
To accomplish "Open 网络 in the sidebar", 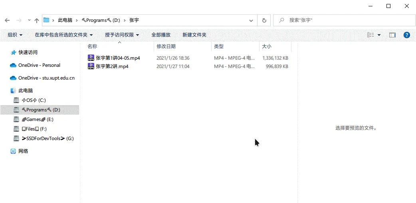I will (x=23, y=151).
